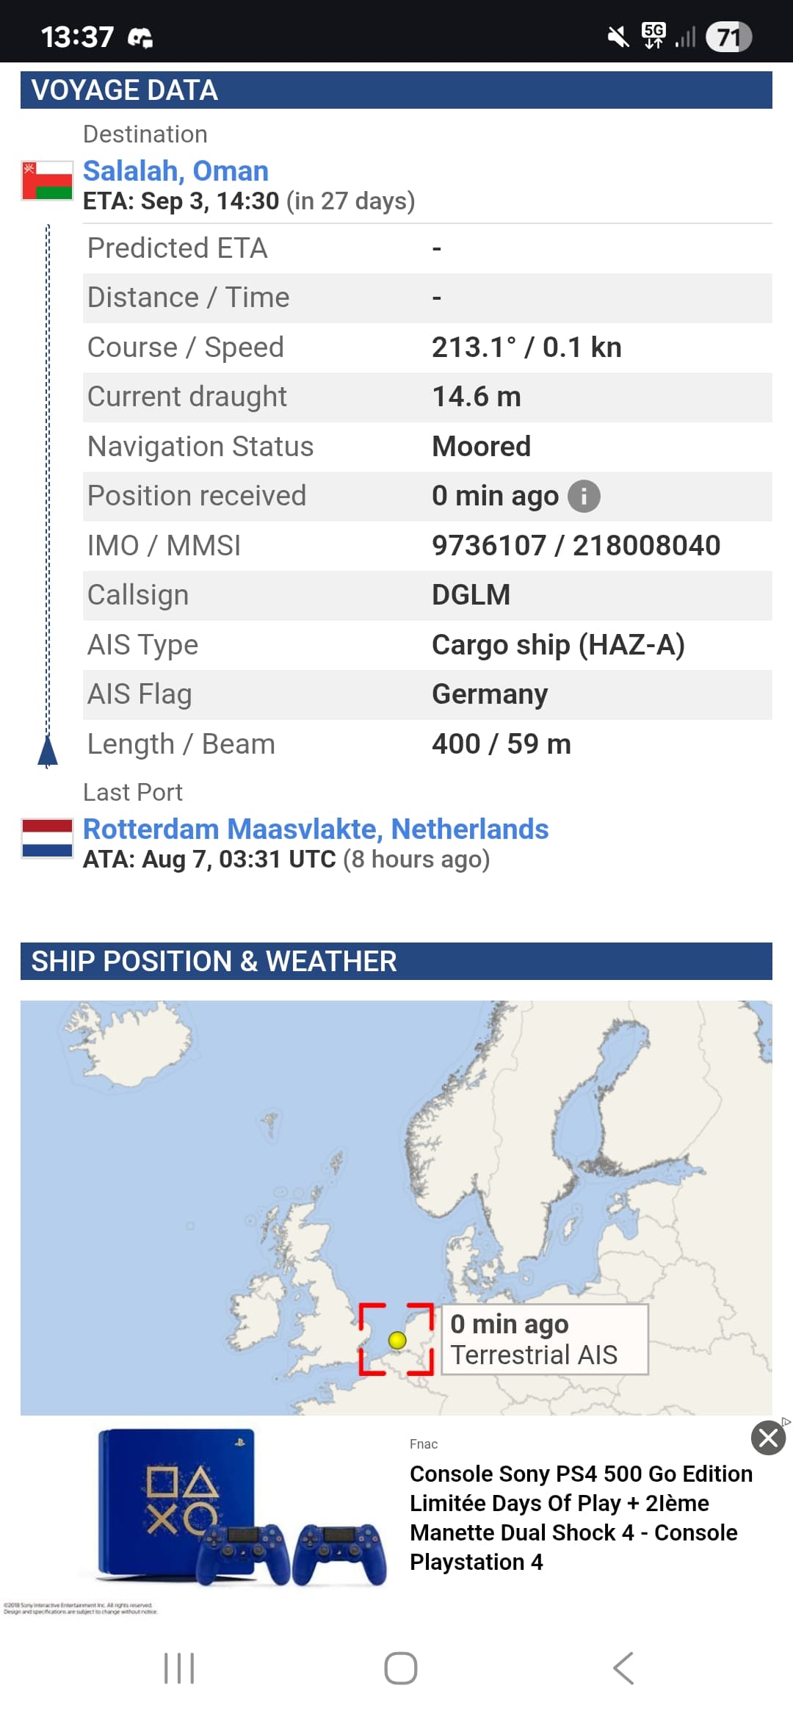Tap the Position received info icon
This screenshot has width=793, height=1719.
pos(584,497)
